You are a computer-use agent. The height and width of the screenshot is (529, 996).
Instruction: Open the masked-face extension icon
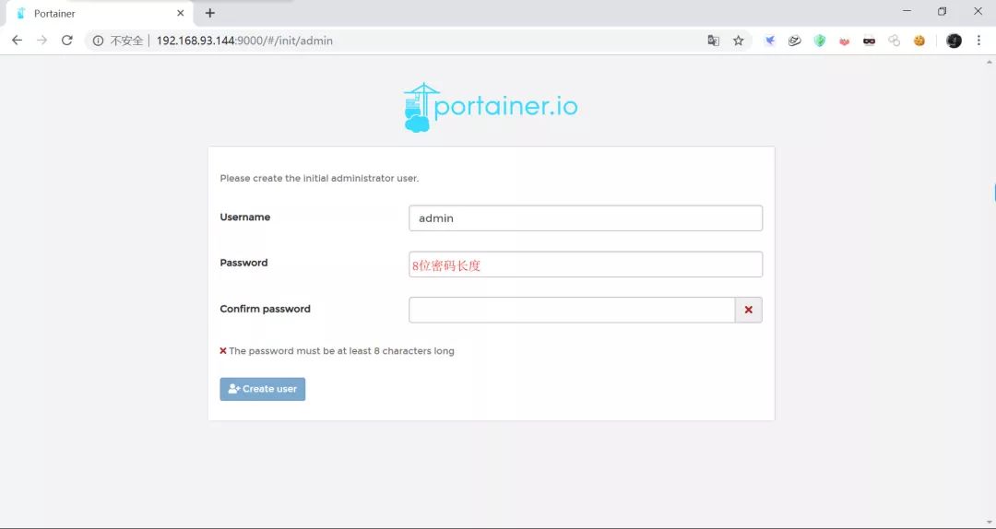click(x=869, y=41)
